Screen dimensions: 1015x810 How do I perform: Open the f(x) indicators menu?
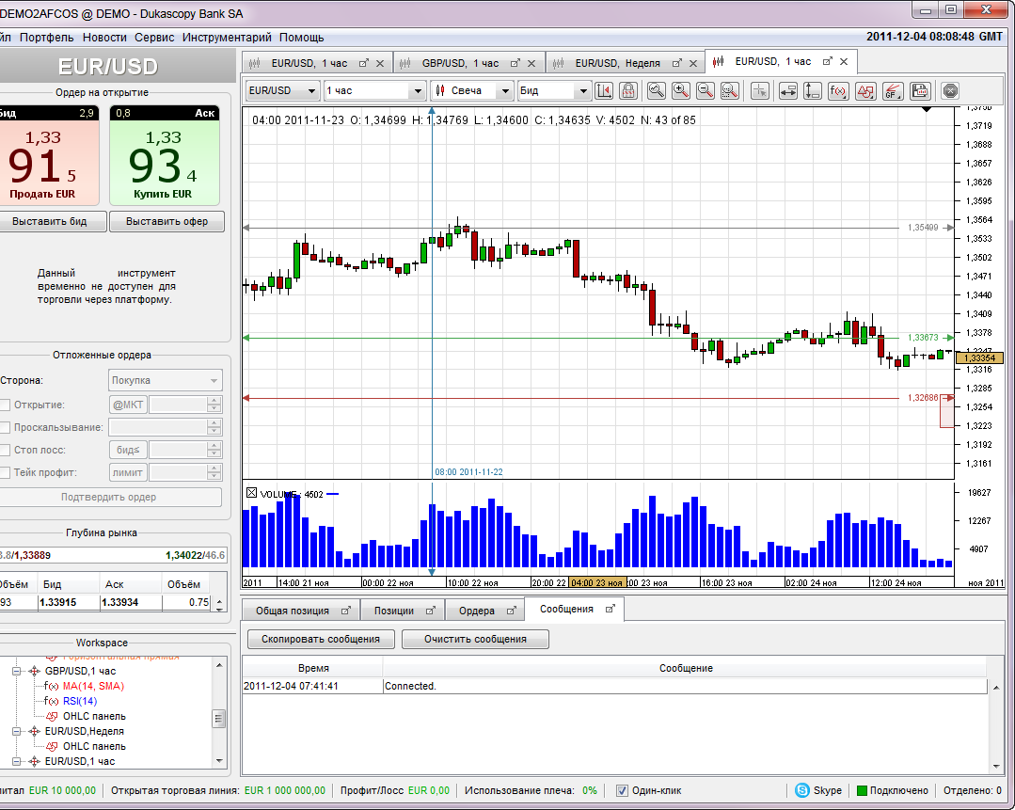[x=838, y=90]
